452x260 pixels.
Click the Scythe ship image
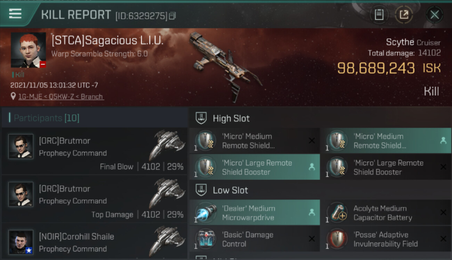[x=225, y=66]
